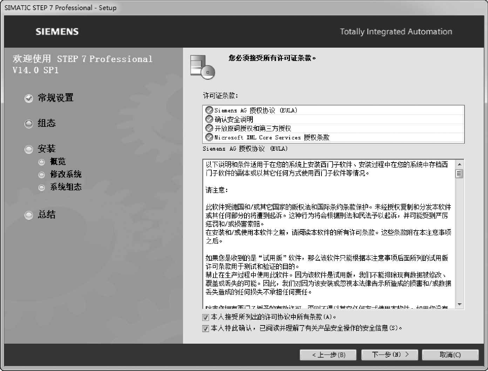Image resolution: width=488 pixels, height=371 pixels.
Task: Go back with the 上一步(B) button
Action: 328,355
